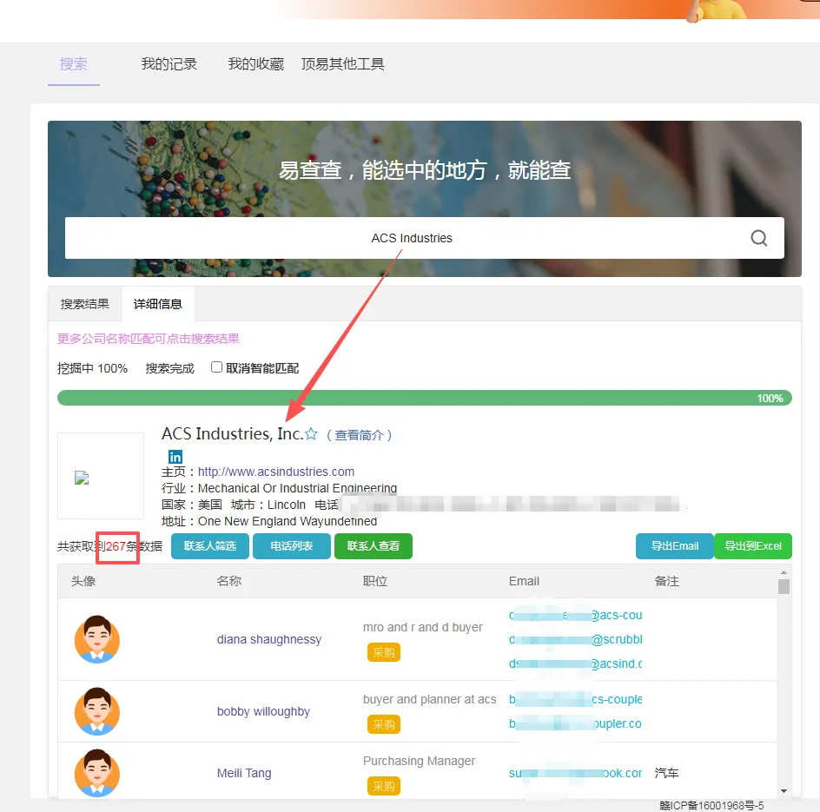
Task: Open Meili Tang's name link
Action: [244, 773]
